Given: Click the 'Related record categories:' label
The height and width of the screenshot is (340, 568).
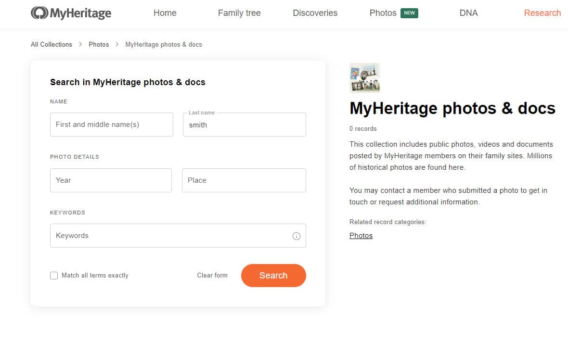Looking at the screenshot, I should pyautogui.click(x=387, y=222).
